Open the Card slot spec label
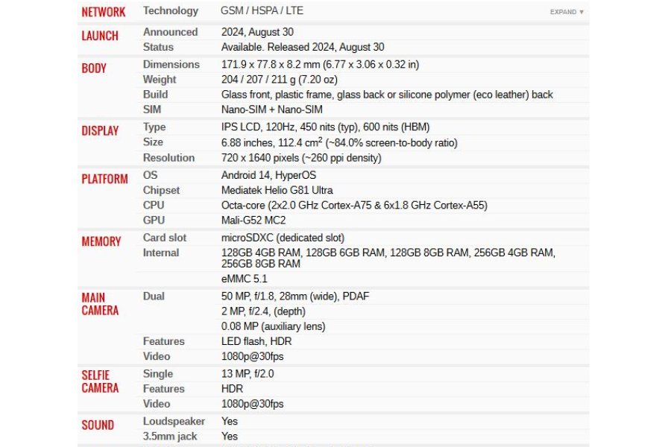 point(165,238)
